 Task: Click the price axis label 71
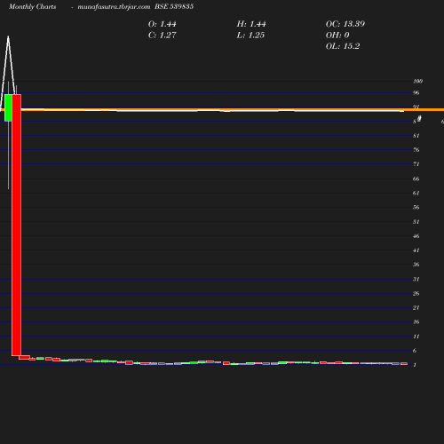tap(416, 164)
